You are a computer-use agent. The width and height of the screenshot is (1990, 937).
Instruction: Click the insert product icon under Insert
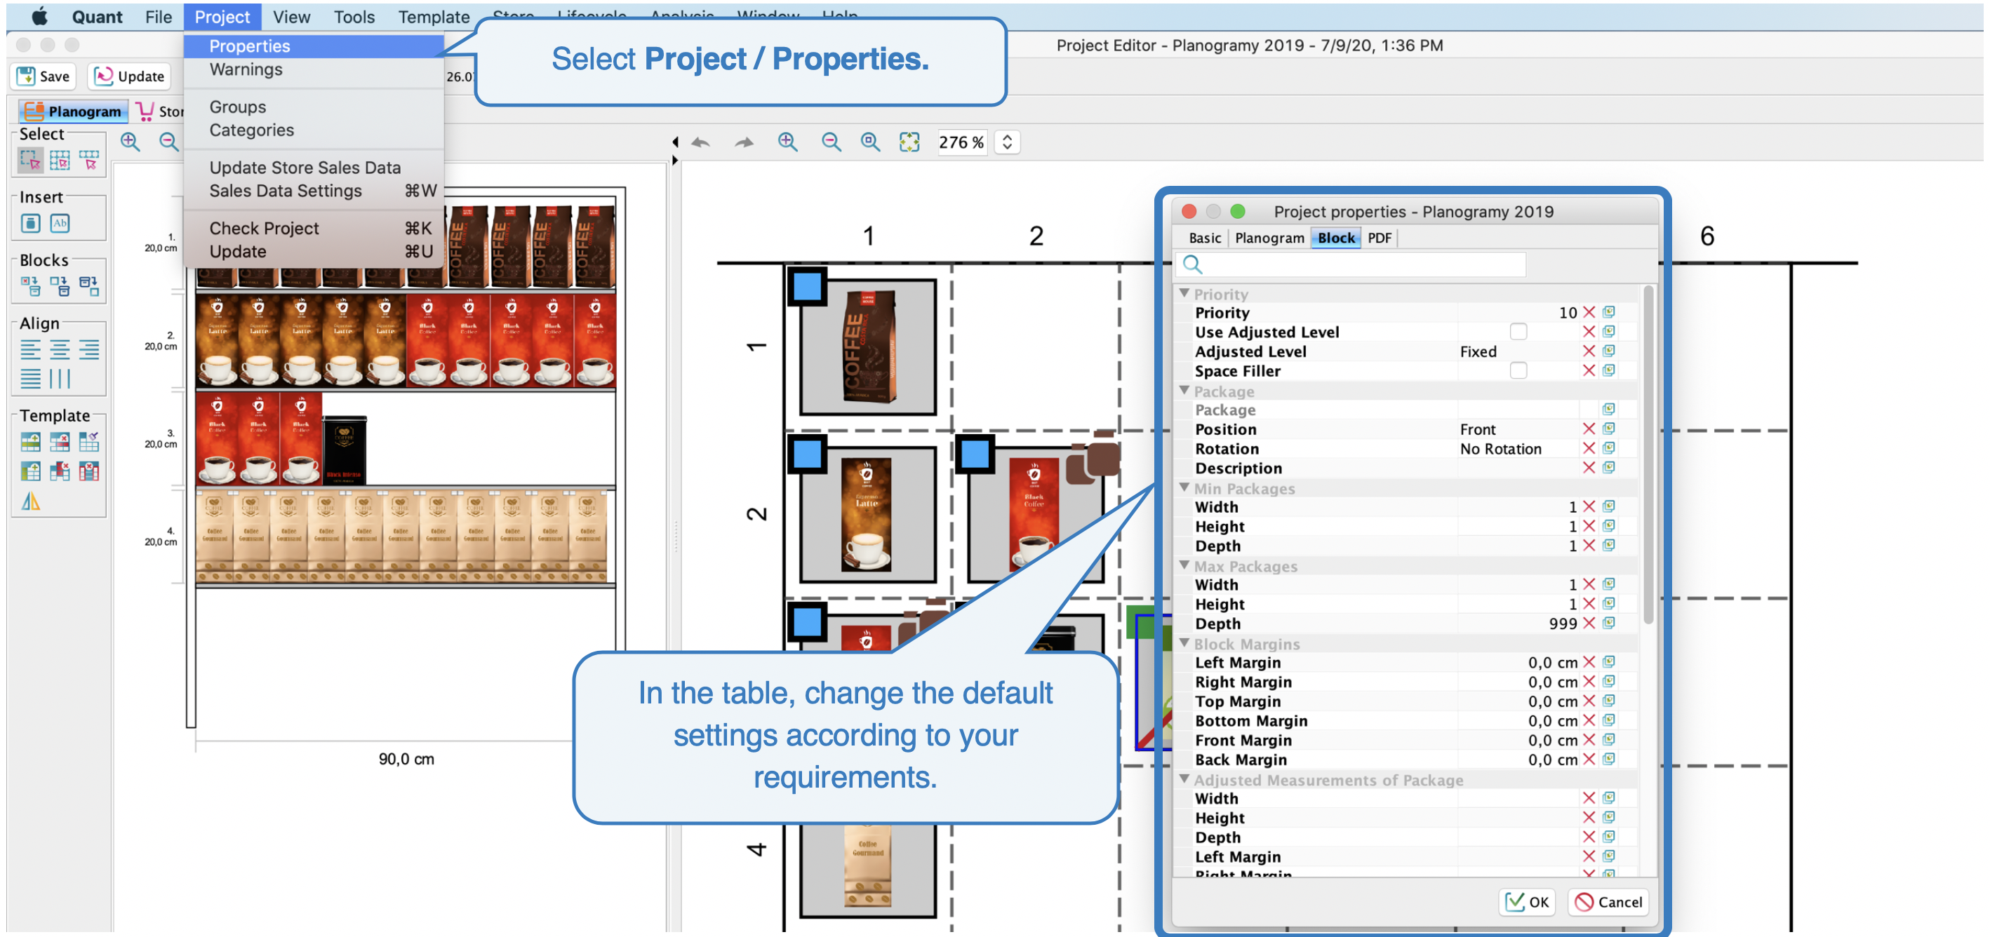pos(30,223)
